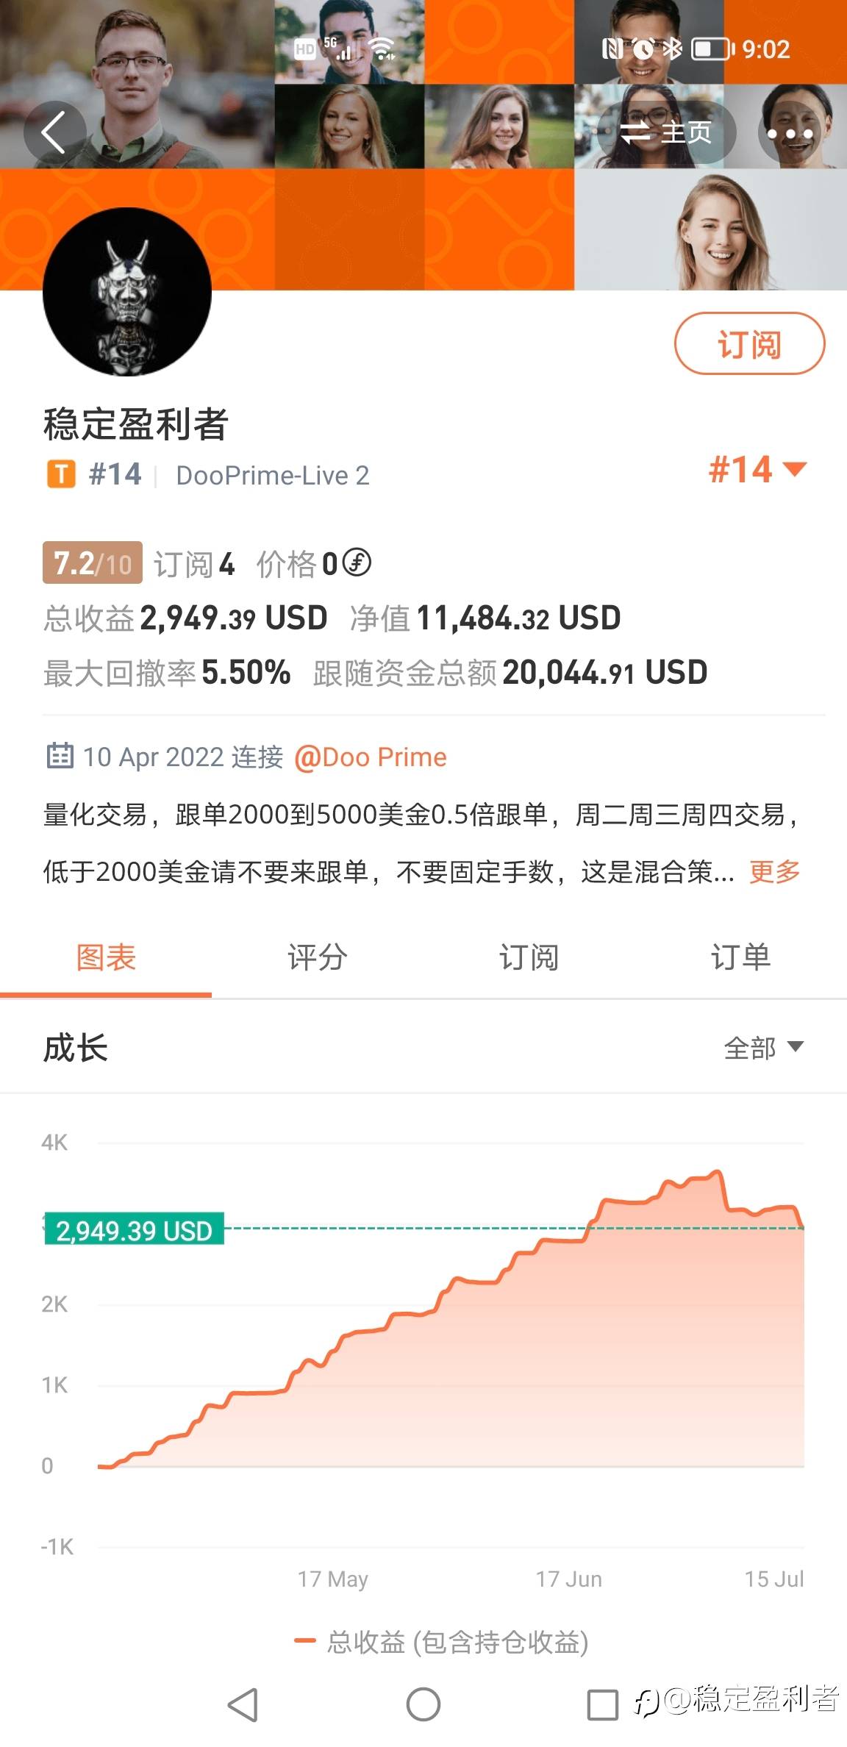Toggle the 总收益 chart legend series
Image resolution: width=847 pixels, height=1747 pixels.
point(441,1642)
